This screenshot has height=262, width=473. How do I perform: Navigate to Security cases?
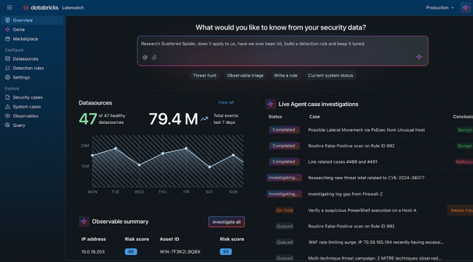pyautogui.click(x=28, y=97)
